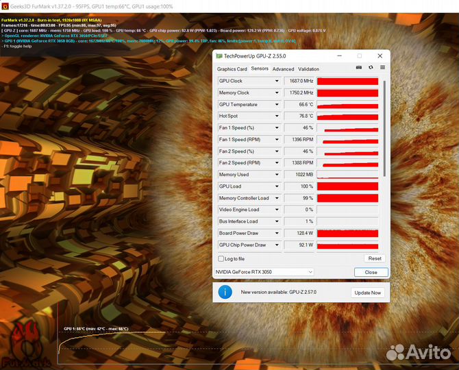This screenshot has height=370, width=459.
Task: Click the GPU Load history graph
Action: click(x=347, y=186)
